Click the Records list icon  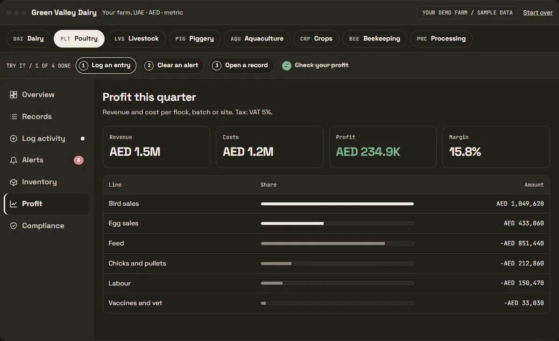(x=14, y=117)
